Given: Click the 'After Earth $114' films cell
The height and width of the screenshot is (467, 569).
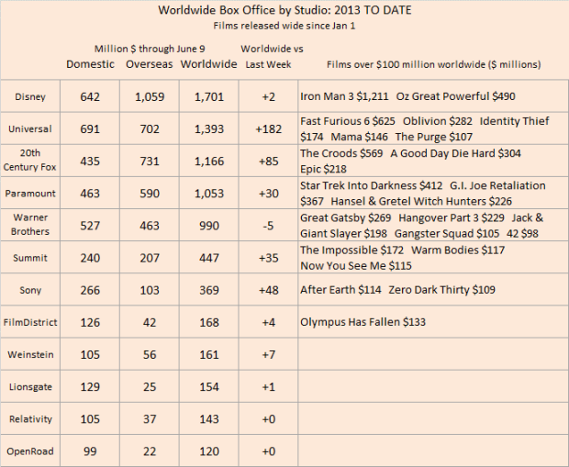Looking at the screenshot, I should click(433, 290).
